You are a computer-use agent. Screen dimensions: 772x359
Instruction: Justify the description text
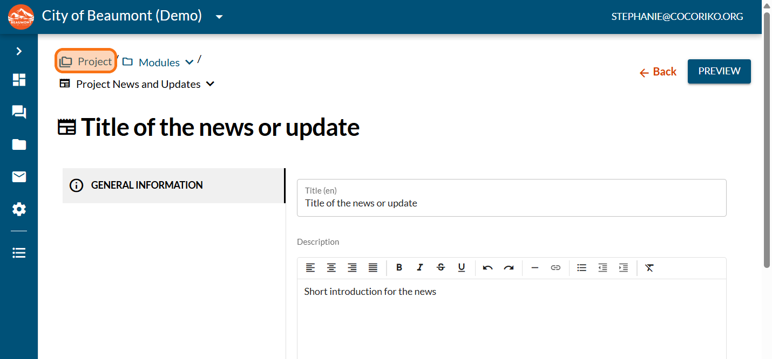[x=373, y=267]
